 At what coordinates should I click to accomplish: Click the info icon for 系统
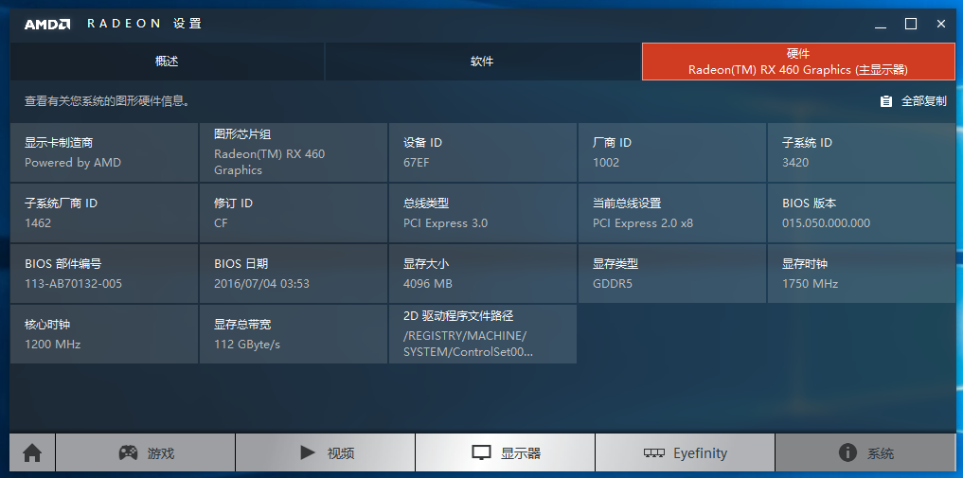(847, 452)
